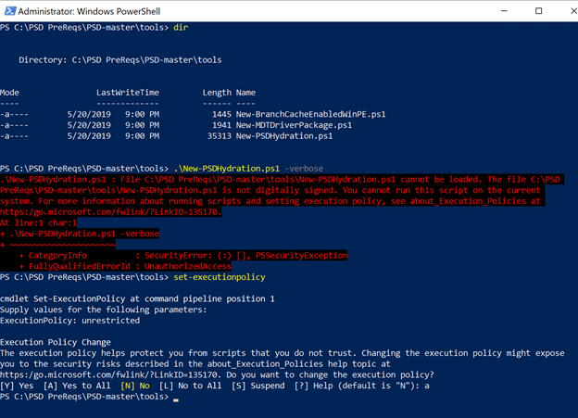Image resolution: width=578 pixels, height=418 pixels.
Task: Click the Administrator: Windows PowerShell title text
Action: point(89,11)
